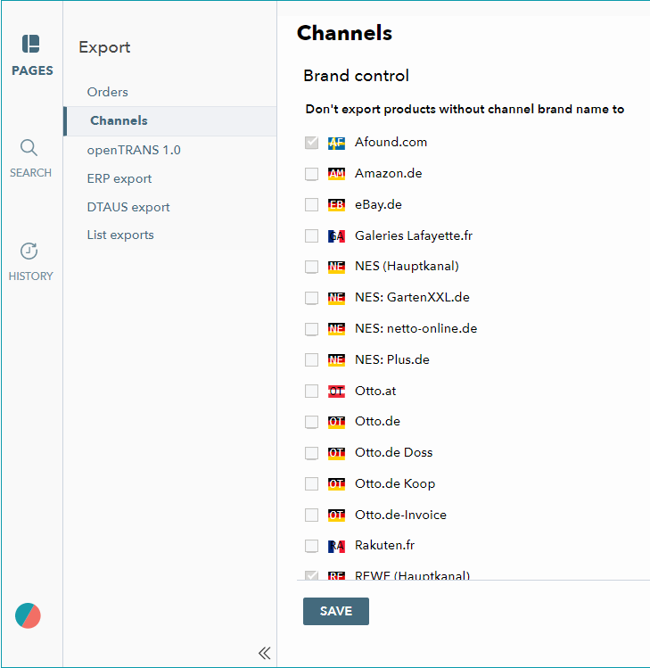The image size is (650, 668).
Task: Click the Amazon.de label text
Action: coord(389,173)
